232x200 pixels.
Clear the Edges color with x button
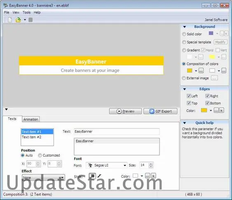click(x=221, y=110)
